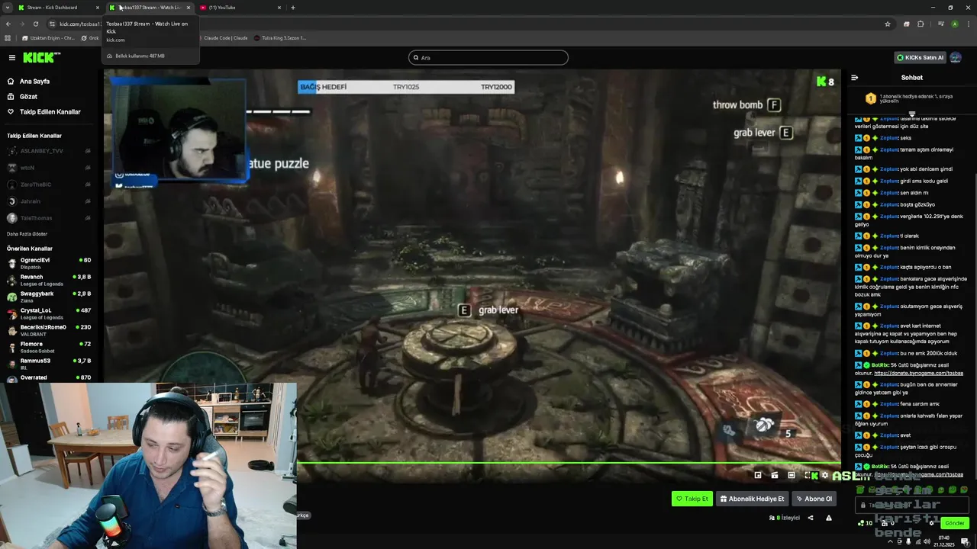Open the Windows notification center icon
The height and width of the screenshot is (549, 977).
point(965,541)
